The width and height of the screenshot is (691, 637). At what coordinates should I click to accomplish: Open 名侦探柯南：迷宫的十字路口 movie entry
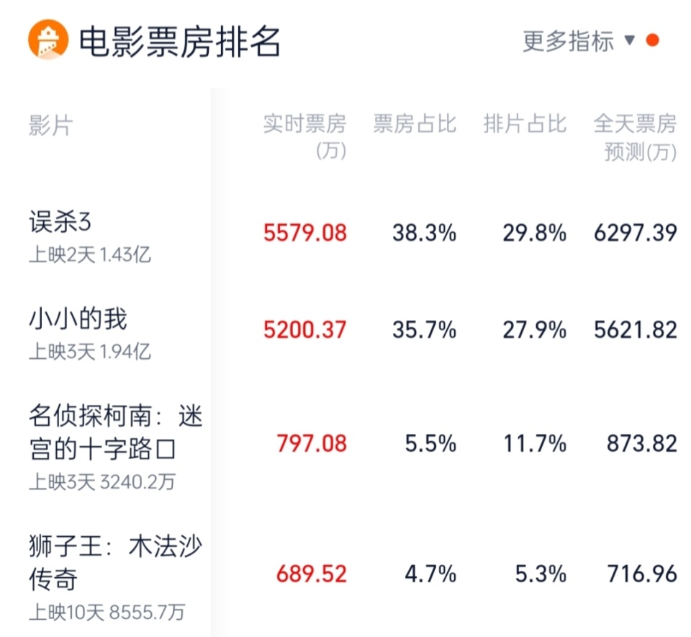115,432
